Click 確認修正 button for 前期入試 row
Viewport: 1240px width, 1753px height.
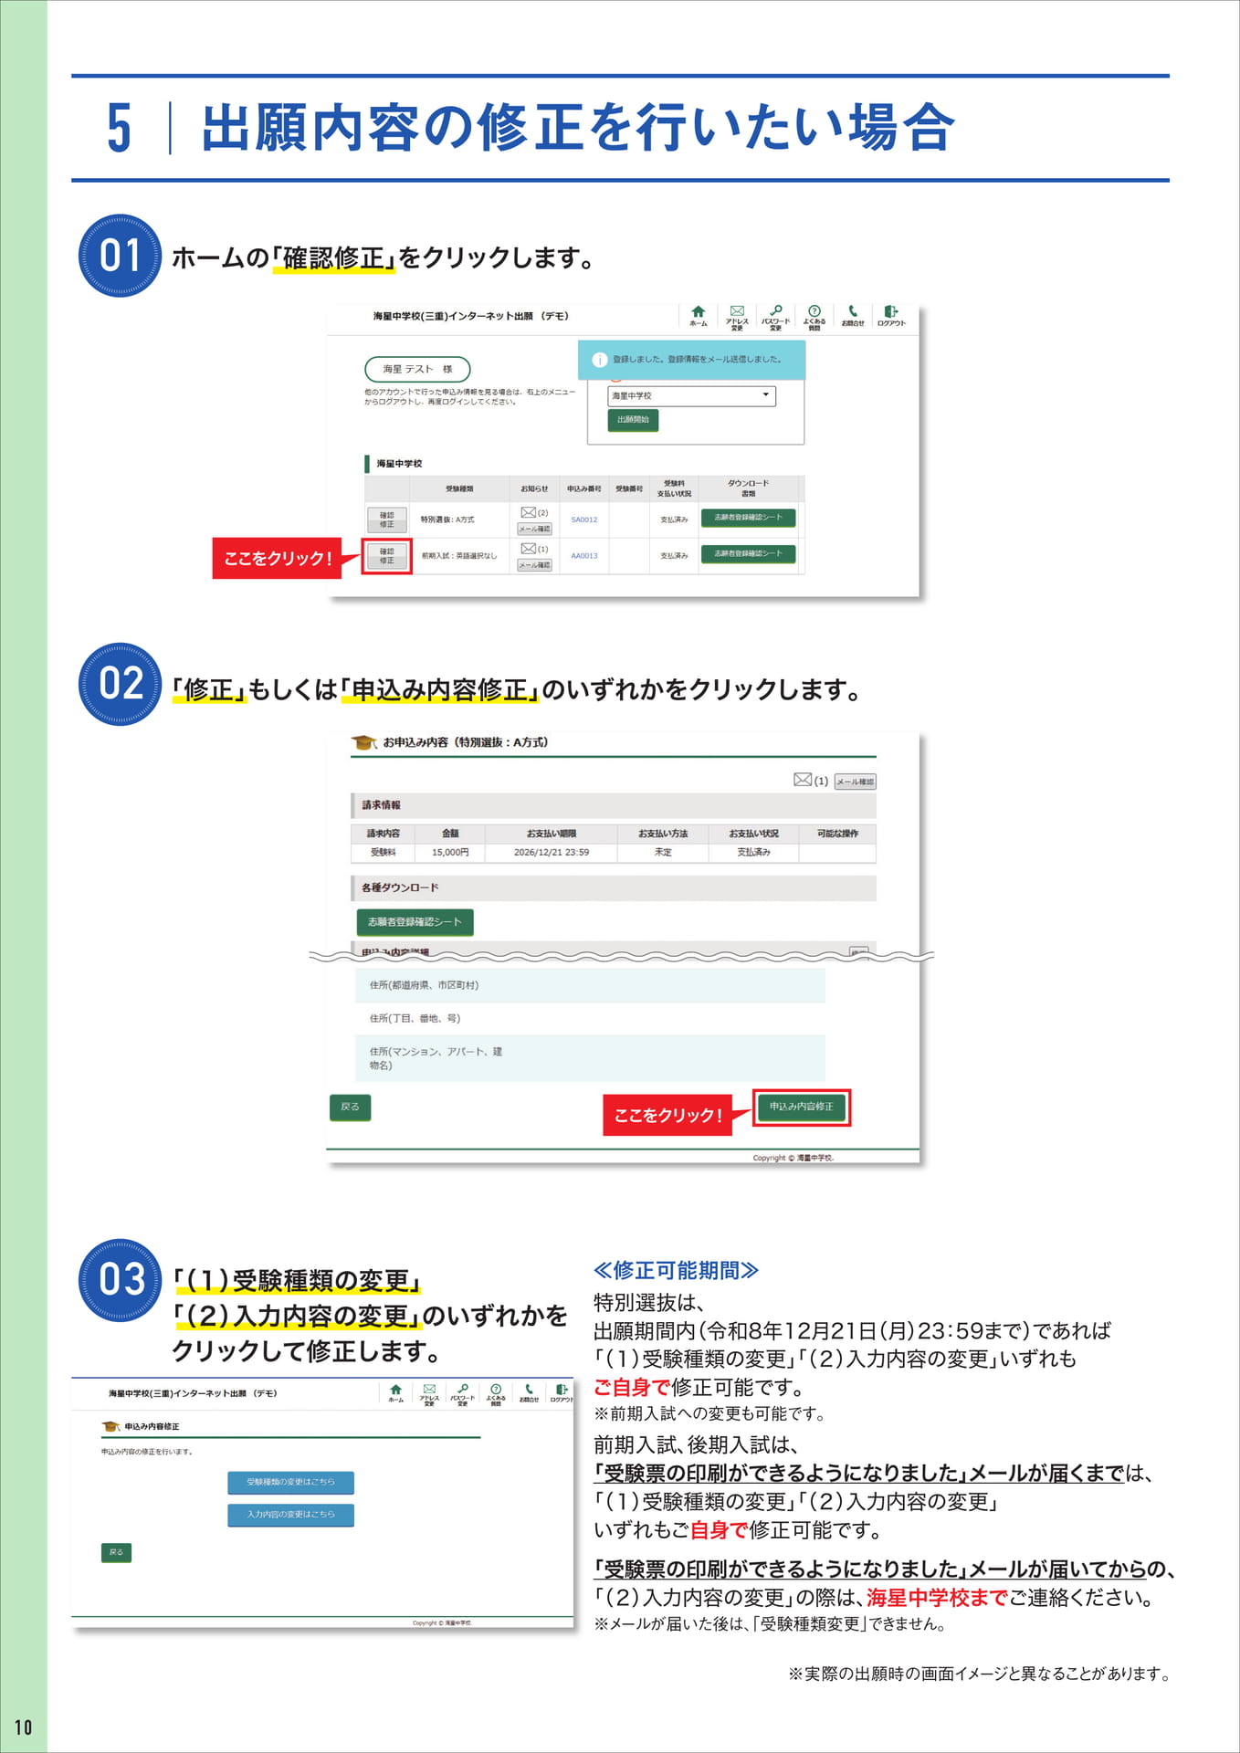point(387,556)
